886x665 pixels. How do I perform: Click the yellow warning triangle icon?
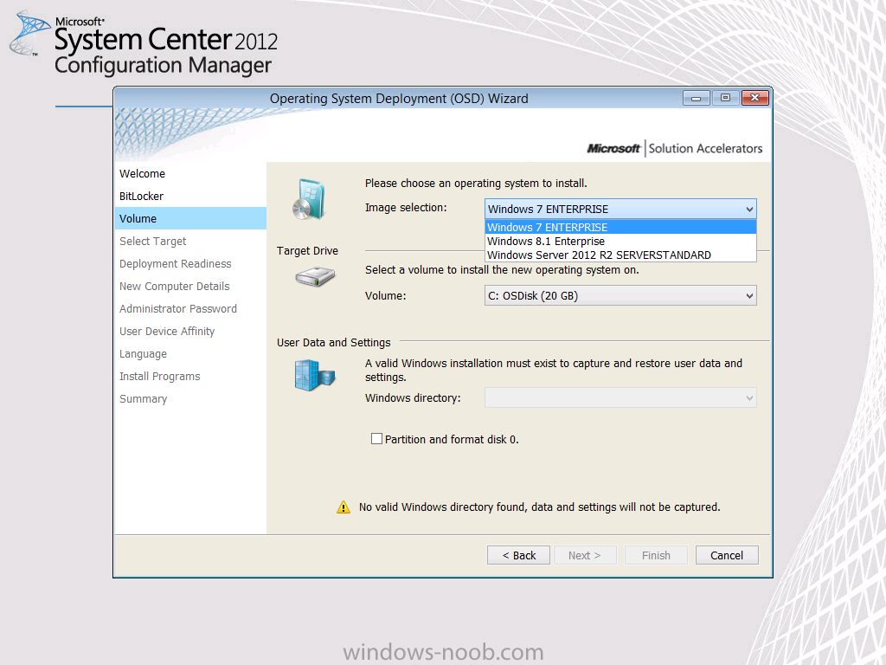click(x=343, y=507)
